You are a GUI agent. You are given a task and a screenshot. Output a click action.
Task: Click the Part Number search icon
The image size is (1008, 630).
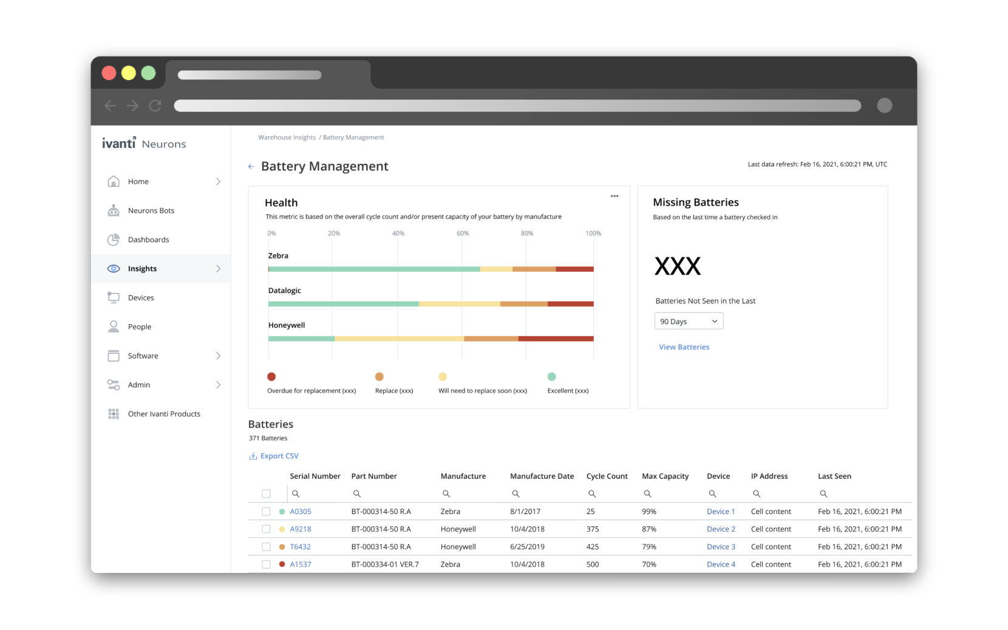tap(357, 494)
